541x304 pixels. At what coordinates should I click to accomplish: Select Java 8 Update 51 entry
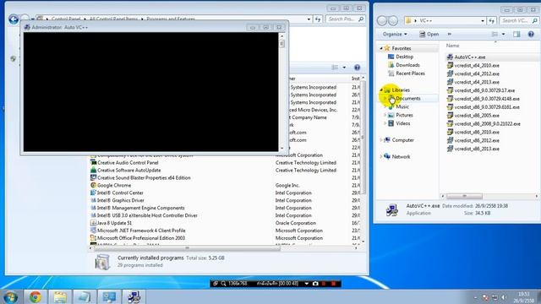point(111,223)
